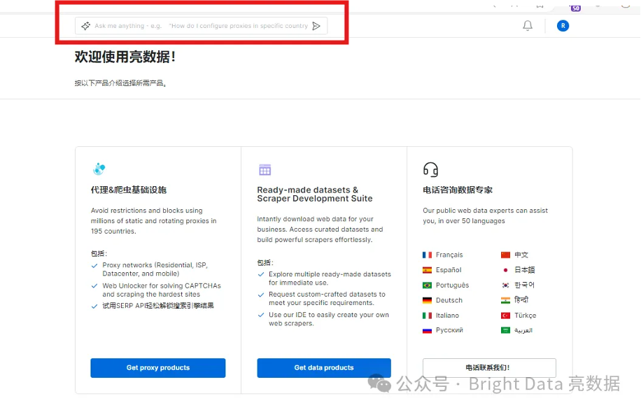Click the proxy infrastructure bubbles icon
Screen dimensions: 641x410
pyautogui.click(x=99, y=169)
